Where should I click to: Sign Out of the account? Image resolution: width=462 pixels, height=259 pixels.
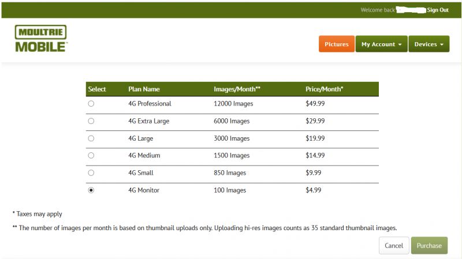click(x=438, y=10)
